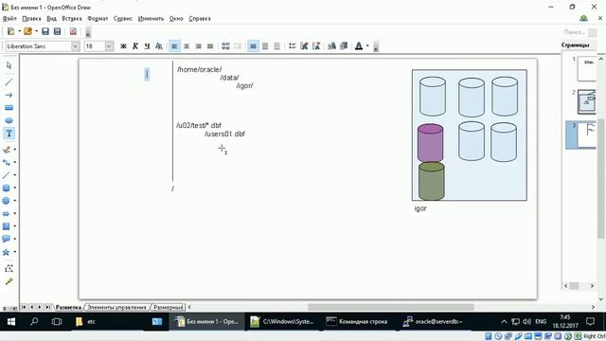Select the Rectangle tool
Screen dimensions: 606x341
tap(9, 108)
